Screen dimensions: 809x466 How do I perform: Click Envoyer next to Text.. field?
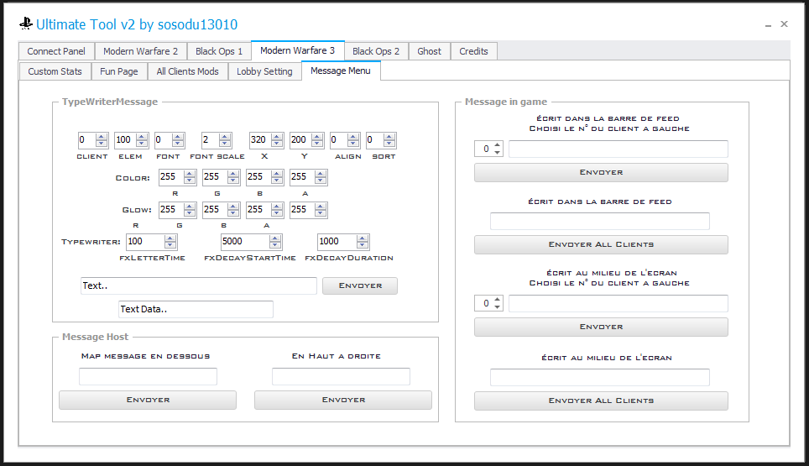360,285
